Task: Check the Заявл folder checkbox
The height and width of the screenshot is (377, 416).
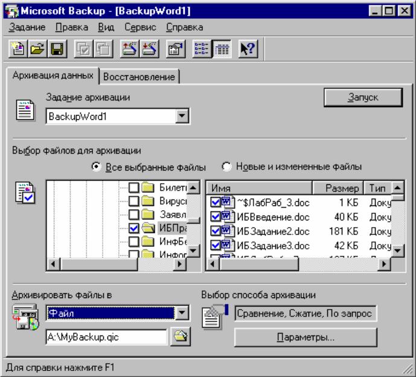Action: pos(133,214)
